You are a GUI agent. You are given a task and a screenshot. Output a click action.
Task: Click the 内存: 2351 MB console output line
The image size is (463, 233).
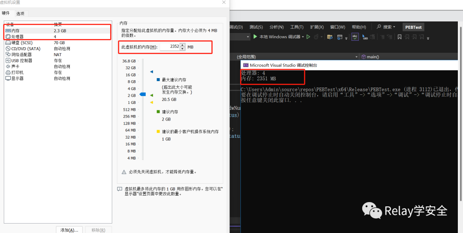(x=259, y=79)
